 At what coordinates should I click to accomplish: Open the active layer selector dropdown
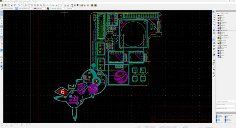coord(40,9)
